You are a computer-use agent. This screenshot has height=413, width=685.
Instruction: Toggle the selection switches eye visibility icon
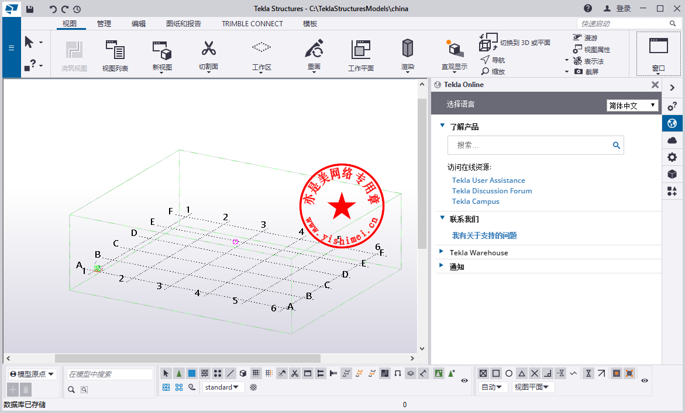click(464, 381)
